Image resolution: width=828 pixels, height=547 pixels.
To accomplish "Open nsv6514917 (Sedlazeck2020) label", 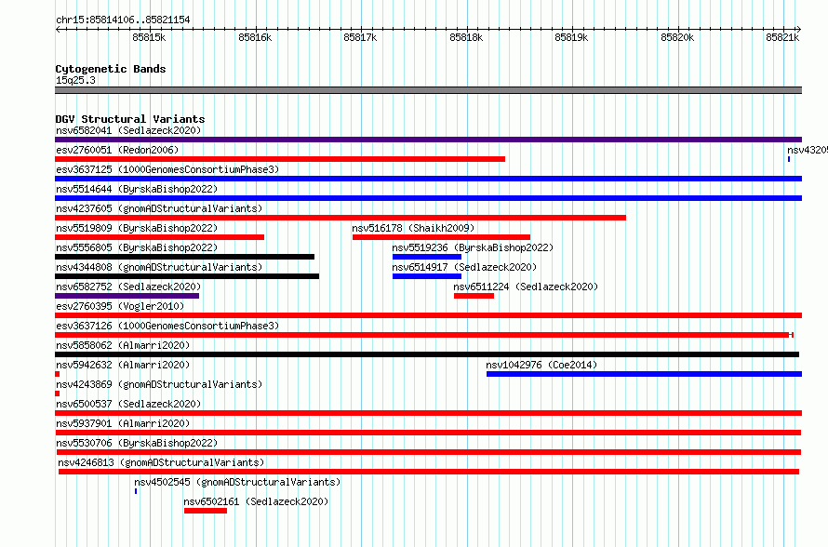I will 464,267.
